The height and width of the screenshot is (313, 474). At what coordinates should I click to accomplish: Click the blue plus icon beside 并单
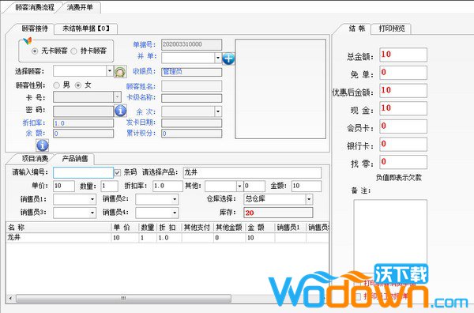[228, 58]
